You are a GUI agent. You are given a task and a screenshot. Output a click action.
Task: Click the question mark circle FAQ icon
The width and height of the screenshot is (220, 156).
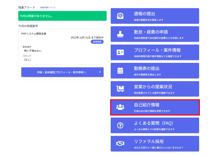pyautogui.click(x=120, y=125)
